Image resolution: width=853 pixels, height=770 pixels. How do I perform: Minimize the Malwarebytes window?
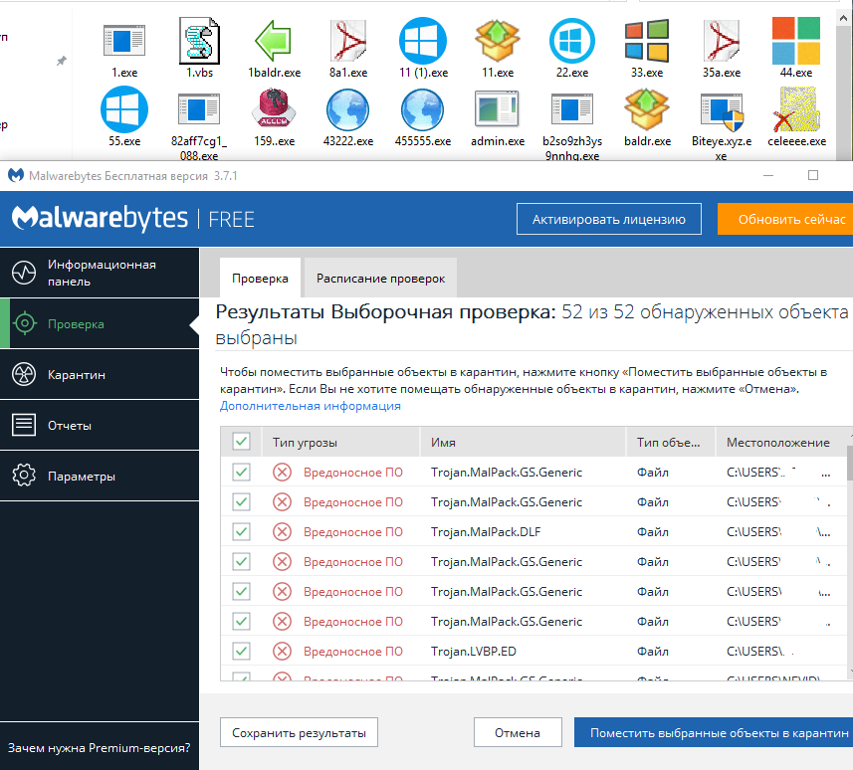pos(768,175)
